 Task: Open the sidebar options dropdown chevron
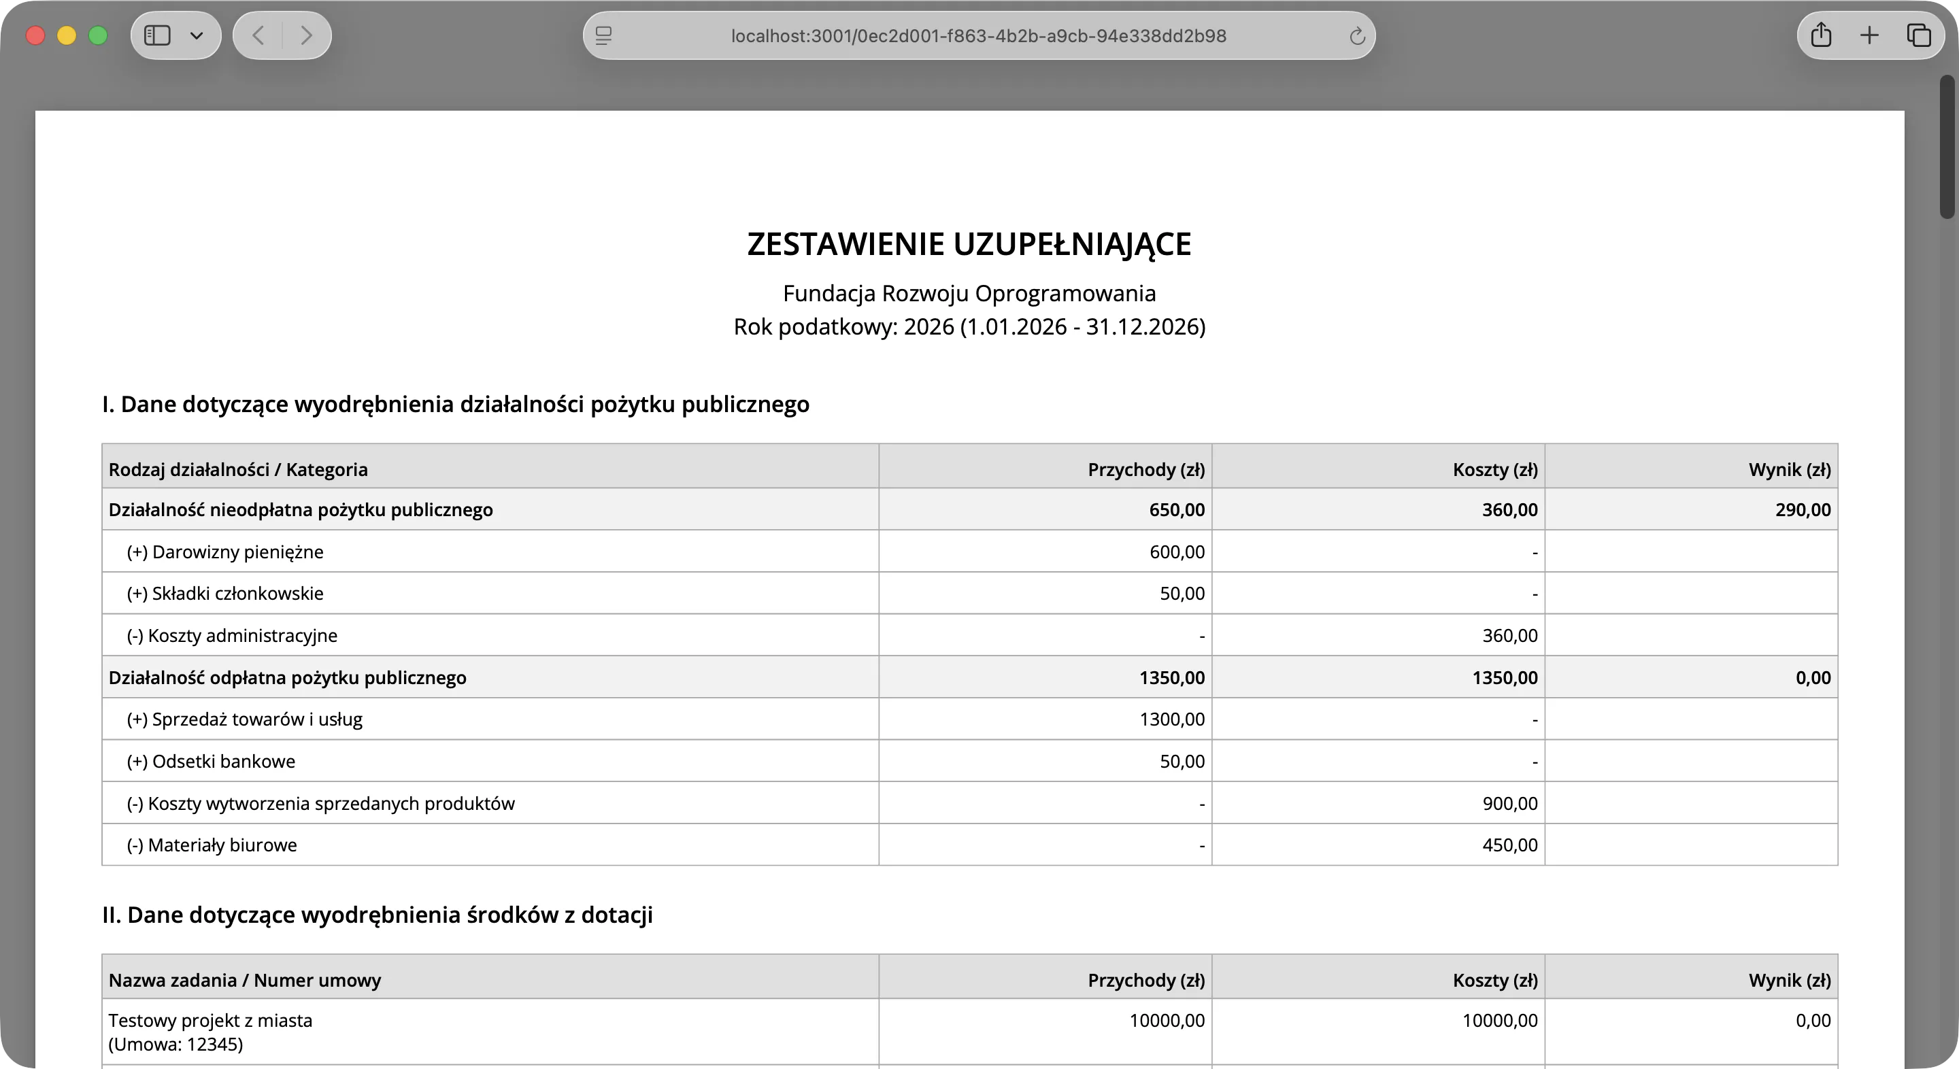point(196,36)
